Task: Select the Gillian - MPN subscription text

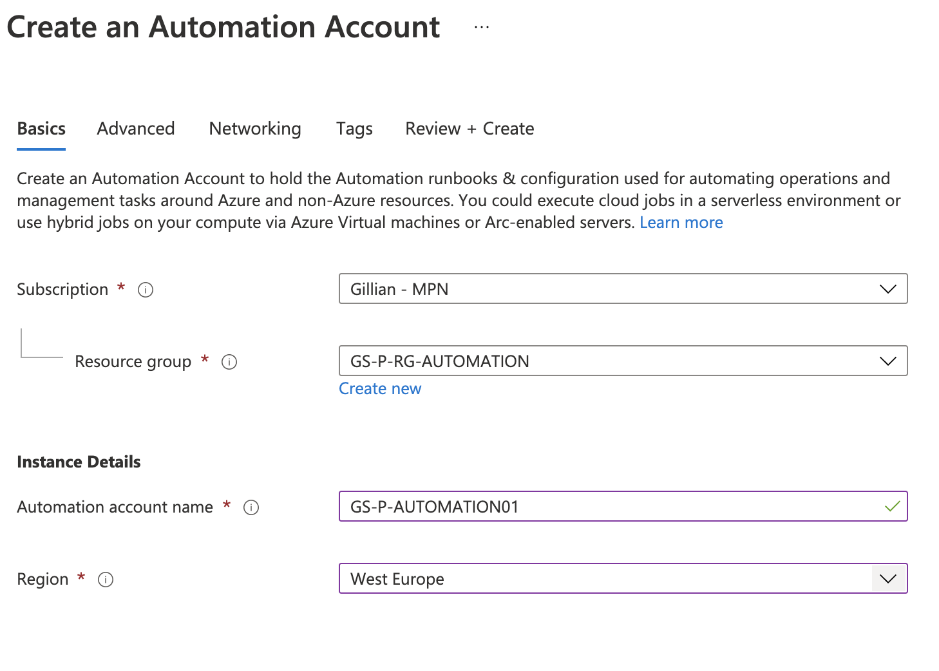Action: (399, 289)
